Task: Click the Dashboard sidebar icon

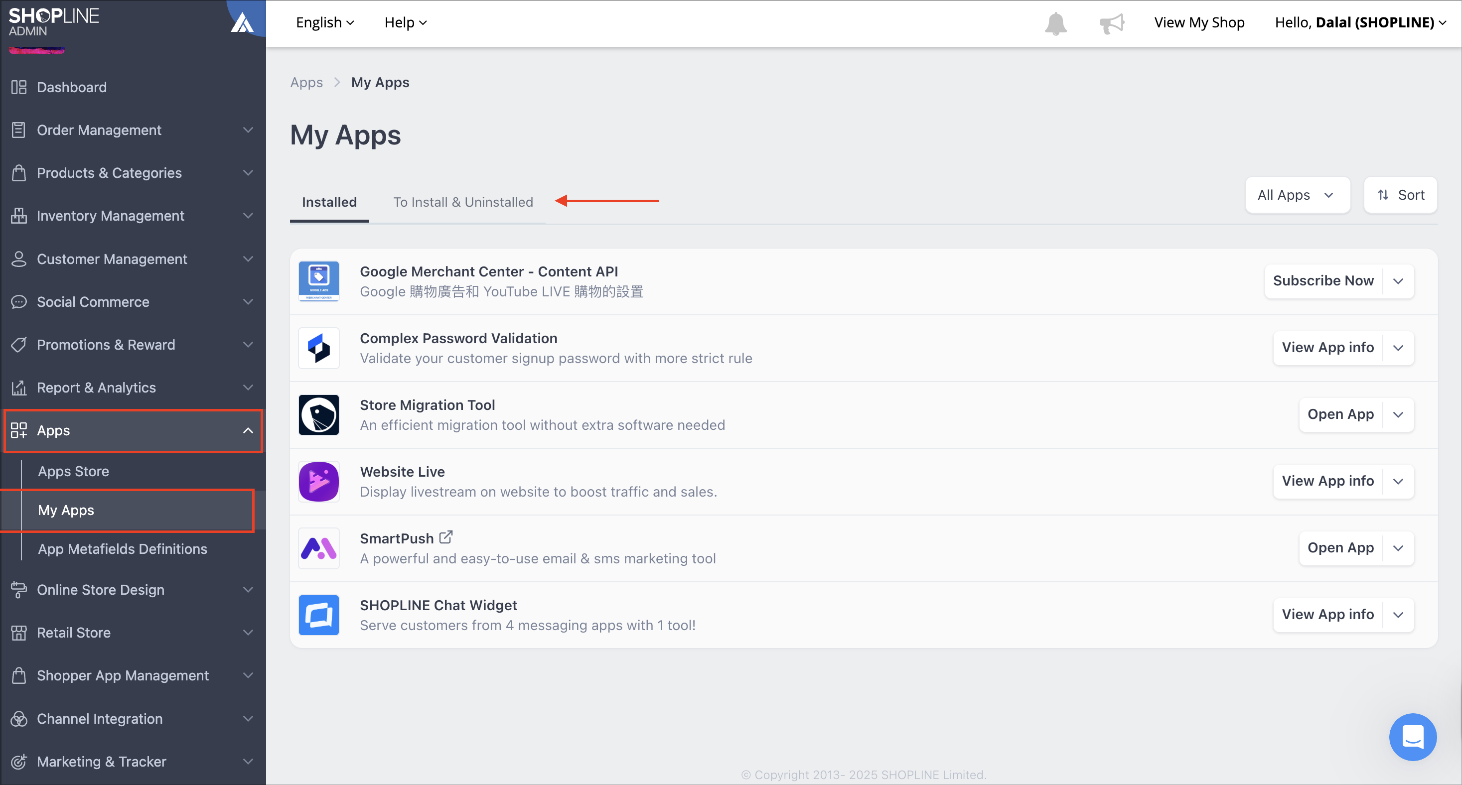Action: (x=19, y=87)
